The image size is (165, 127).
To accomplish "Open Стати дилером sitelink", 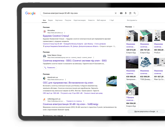I will (x=100, y=44).
